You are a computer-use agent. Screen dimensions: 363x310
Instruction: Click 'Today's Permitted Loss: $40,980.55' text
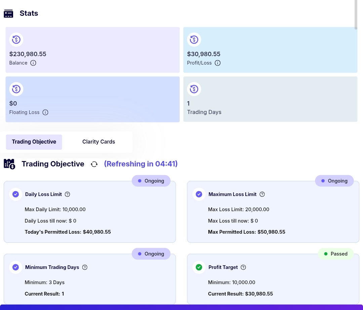tap(68, 232)
